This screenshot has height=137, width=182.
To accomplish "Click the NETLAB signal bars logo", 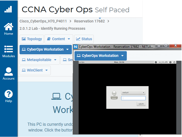I will [x=8, y=9].
